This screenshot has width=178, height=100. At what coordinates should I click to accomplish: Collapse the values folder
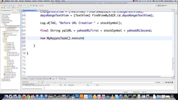[4, 59]
